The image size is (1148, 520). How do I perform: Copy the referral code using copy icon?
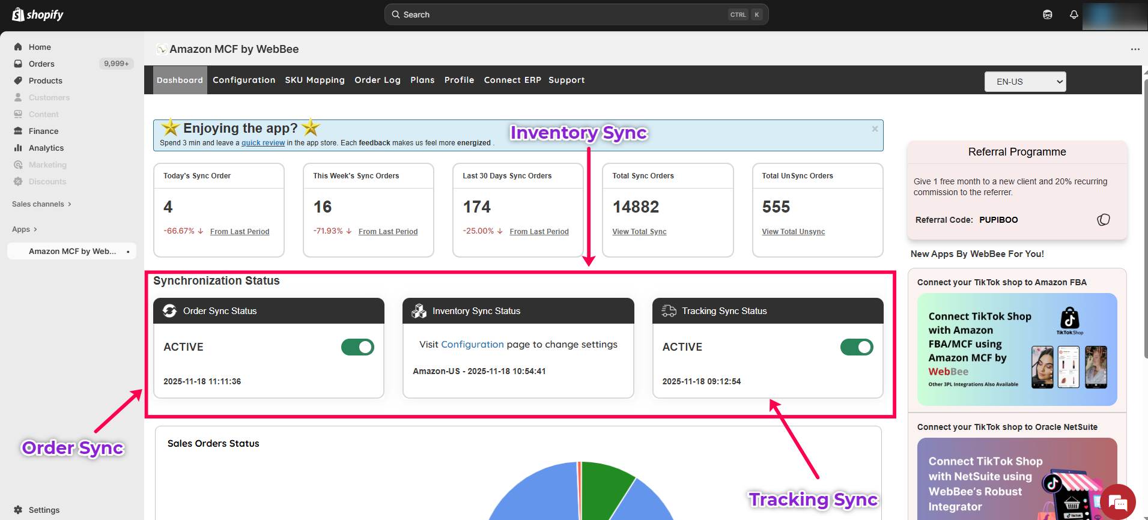pyautogui.click(x=1103, y=220)
